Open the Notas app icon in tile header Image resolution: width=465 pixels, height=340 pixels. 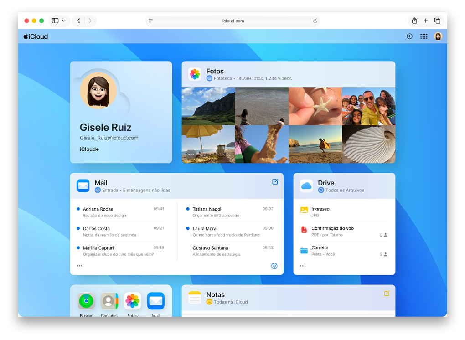point(195,297)
